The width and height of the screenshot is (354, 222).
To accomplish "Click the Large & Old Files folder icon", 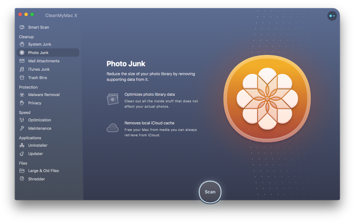I will coord(22,171).
